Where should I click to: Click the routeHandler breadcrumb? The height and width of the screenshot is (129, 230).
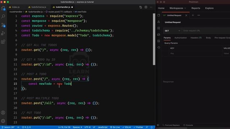(16, 12)
